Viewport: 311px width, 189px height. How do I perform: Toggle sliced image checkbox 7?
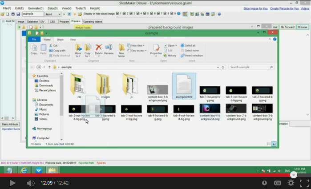coord(158,13)
